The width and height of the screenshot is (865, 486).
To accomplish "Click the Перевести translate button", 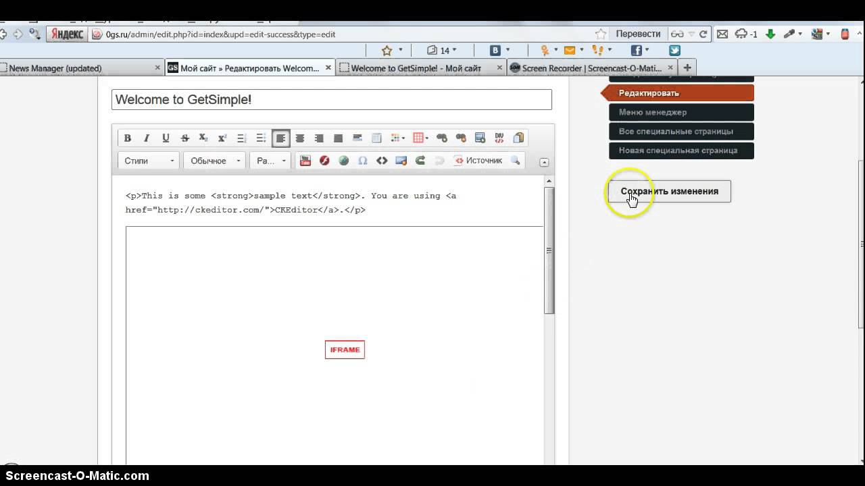I will click(x=638, y=34).
